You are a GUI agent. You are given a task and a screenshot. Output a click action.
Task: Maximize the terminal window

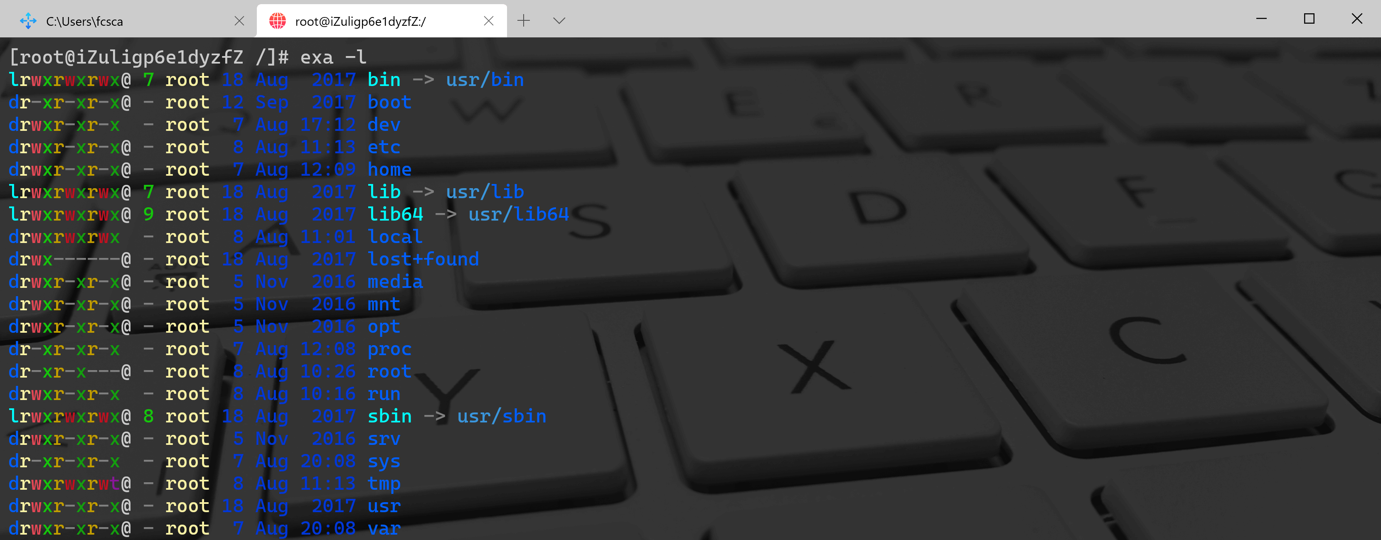point(1309,19)
